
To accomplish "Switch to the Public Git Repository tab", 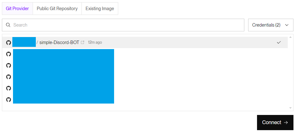I will (57, 9).
